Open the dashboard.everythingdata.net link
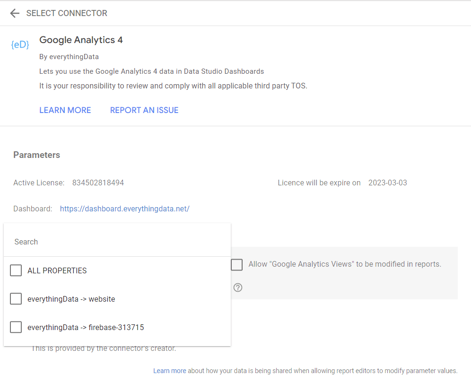This screenshot has height=392, width=471. click(124, 209)
